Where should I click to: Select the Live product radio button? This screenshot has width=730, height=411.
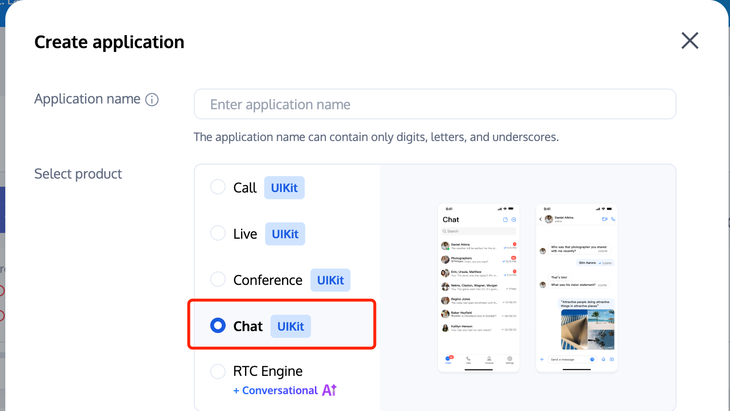click(x=218, y=233)
